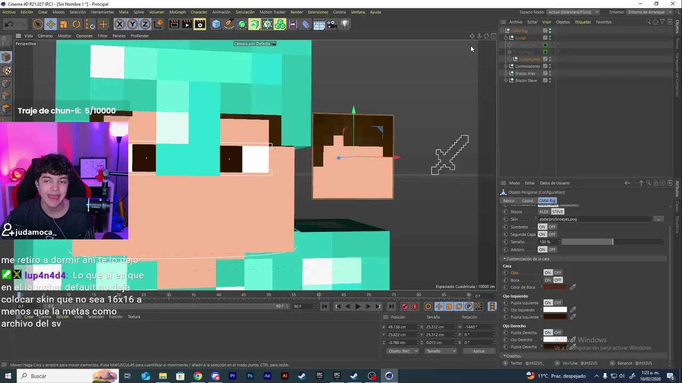Render the current view clapperboard icon
Viewport: 682px width, 383px height.
coord(174,24)
